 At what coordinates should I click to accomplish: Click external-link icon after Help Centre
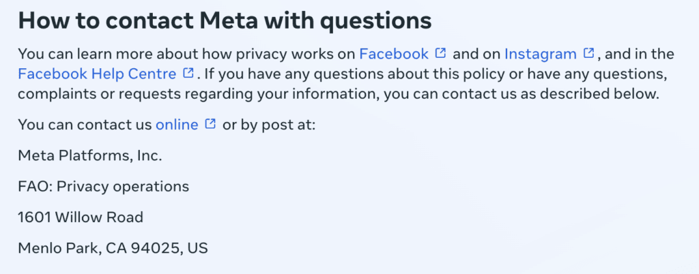pos(188,73)
